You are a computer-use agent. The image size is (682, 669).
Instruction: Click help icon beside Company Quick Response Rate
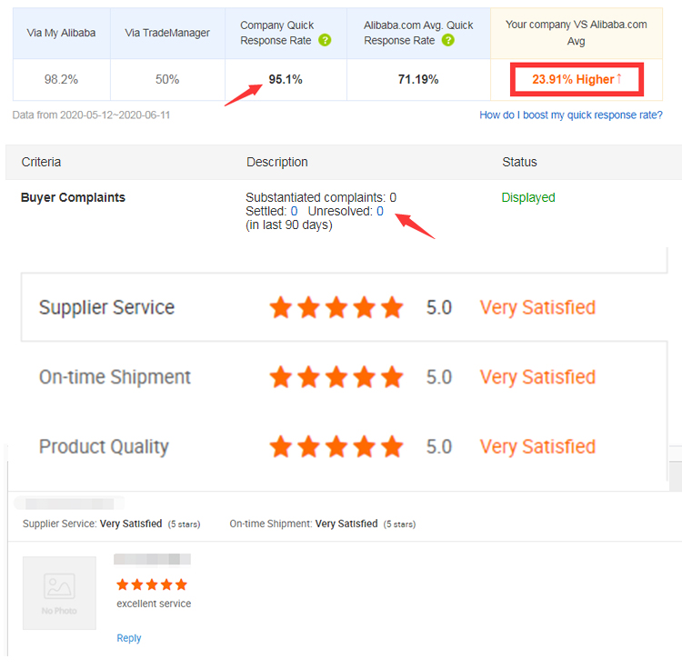coord(325,40)
